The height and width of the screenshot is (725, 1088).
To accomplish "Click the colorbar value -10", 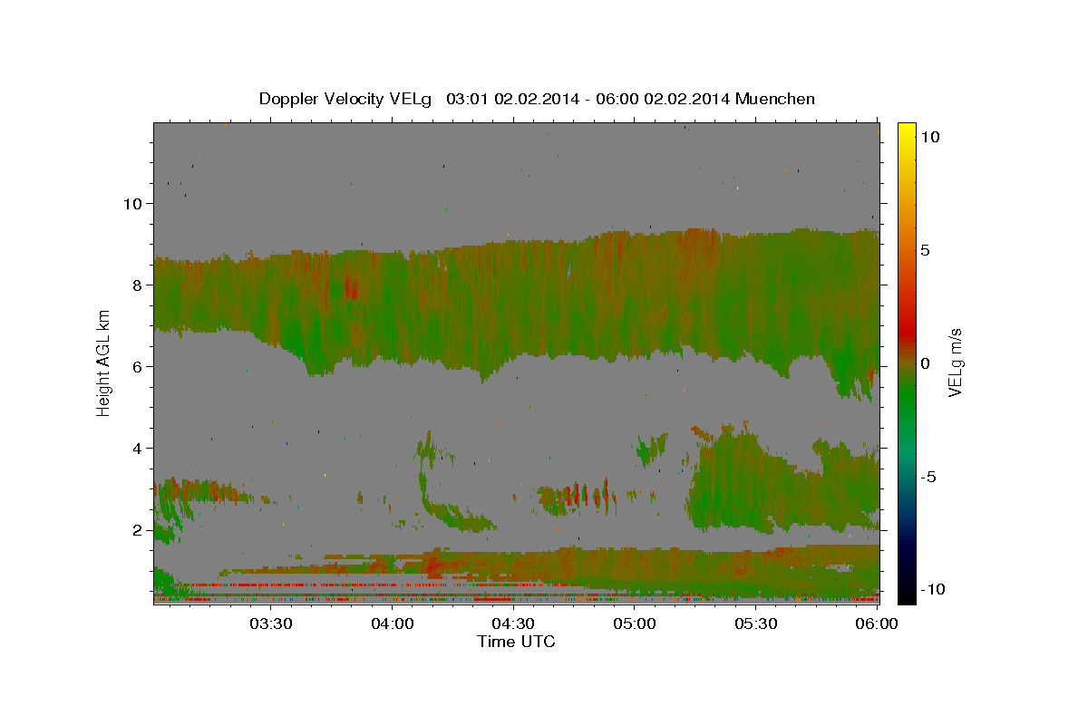I will (x=932, y=589).
